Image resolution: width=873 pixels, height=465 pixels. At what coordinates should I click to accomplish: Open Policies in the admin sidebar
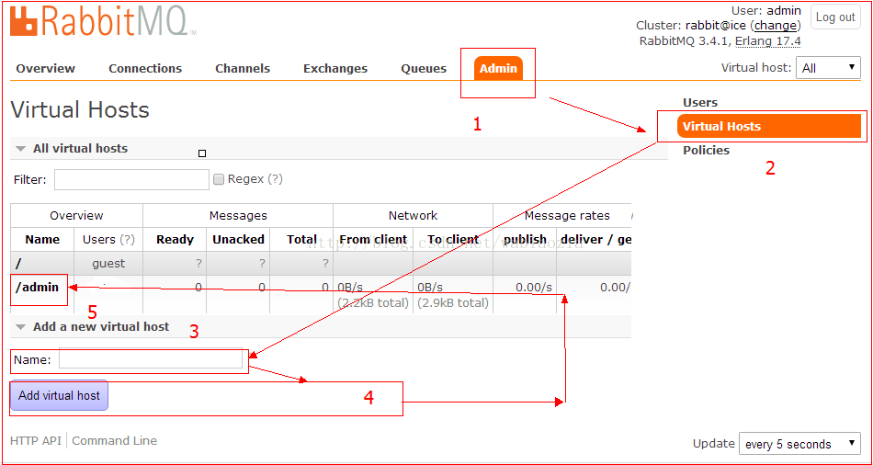point(707,151)
